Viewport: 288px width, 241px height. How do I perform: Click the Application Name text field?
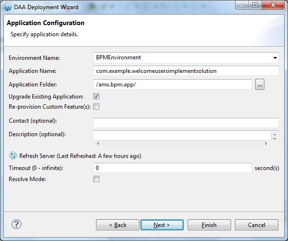click(x=186, y=71)
